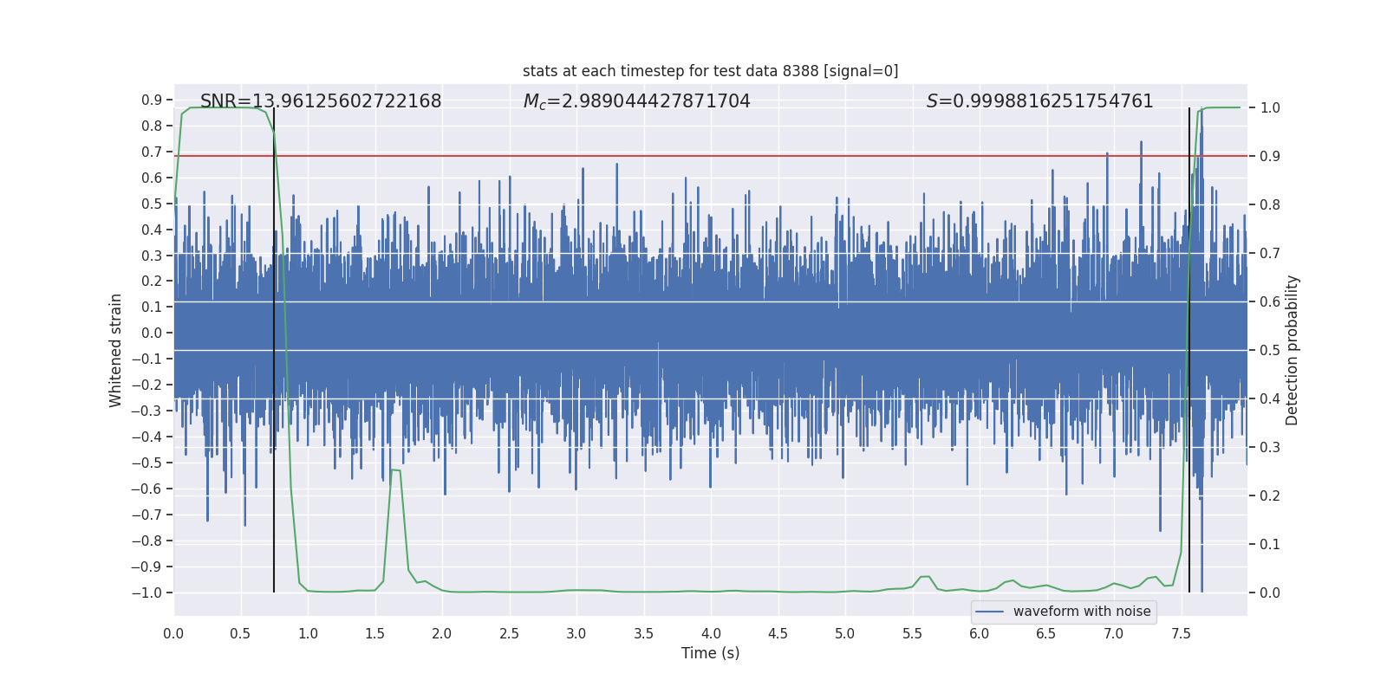Select the S=0.9998 annotation text
Screen dimensions: 1387x693
tap(1039, 101)
